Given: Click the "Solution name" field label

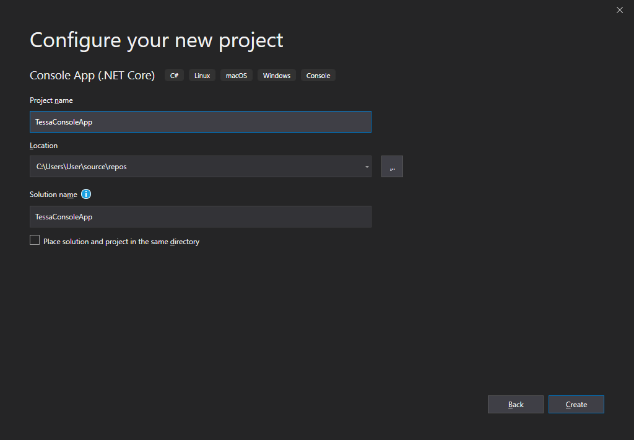Looking at the screenshot, I should click(53, 195).
